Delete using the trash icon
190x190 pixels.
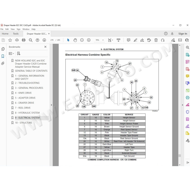[156, 40]
